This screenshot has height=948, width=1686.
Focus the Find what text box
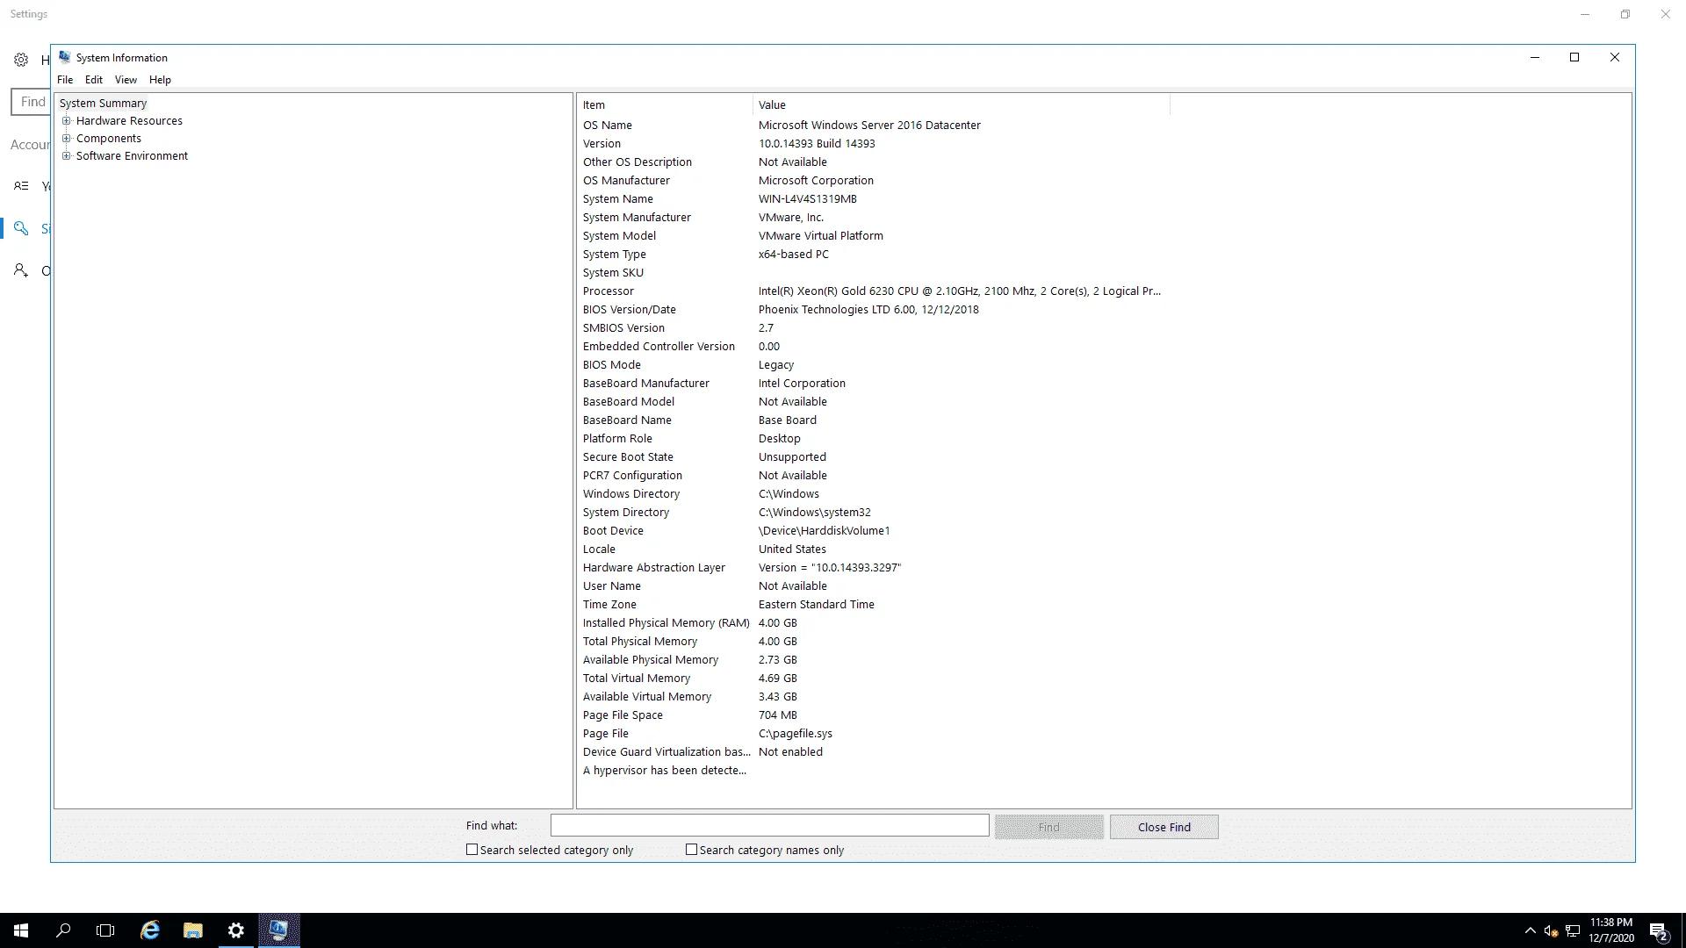(x=769, y=825)
